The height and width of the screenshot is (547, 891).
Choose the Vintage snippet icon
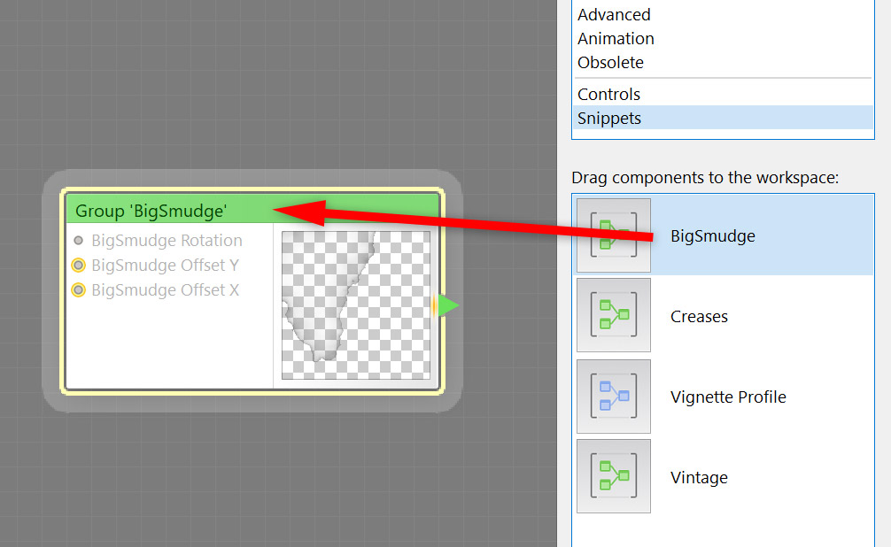click(x=613, y=477)
